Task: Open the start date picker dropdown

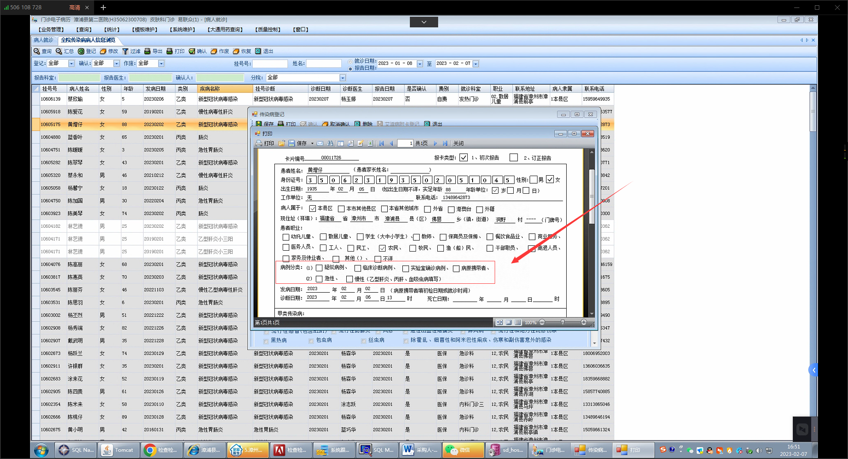Action: coord(420,64)
